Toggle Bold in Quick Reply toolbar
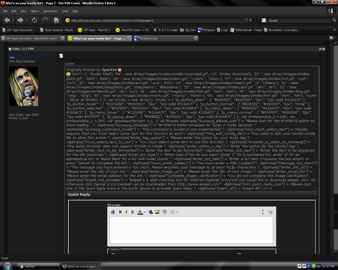Viewport: 338px width, 270px height. coord(120,212)
